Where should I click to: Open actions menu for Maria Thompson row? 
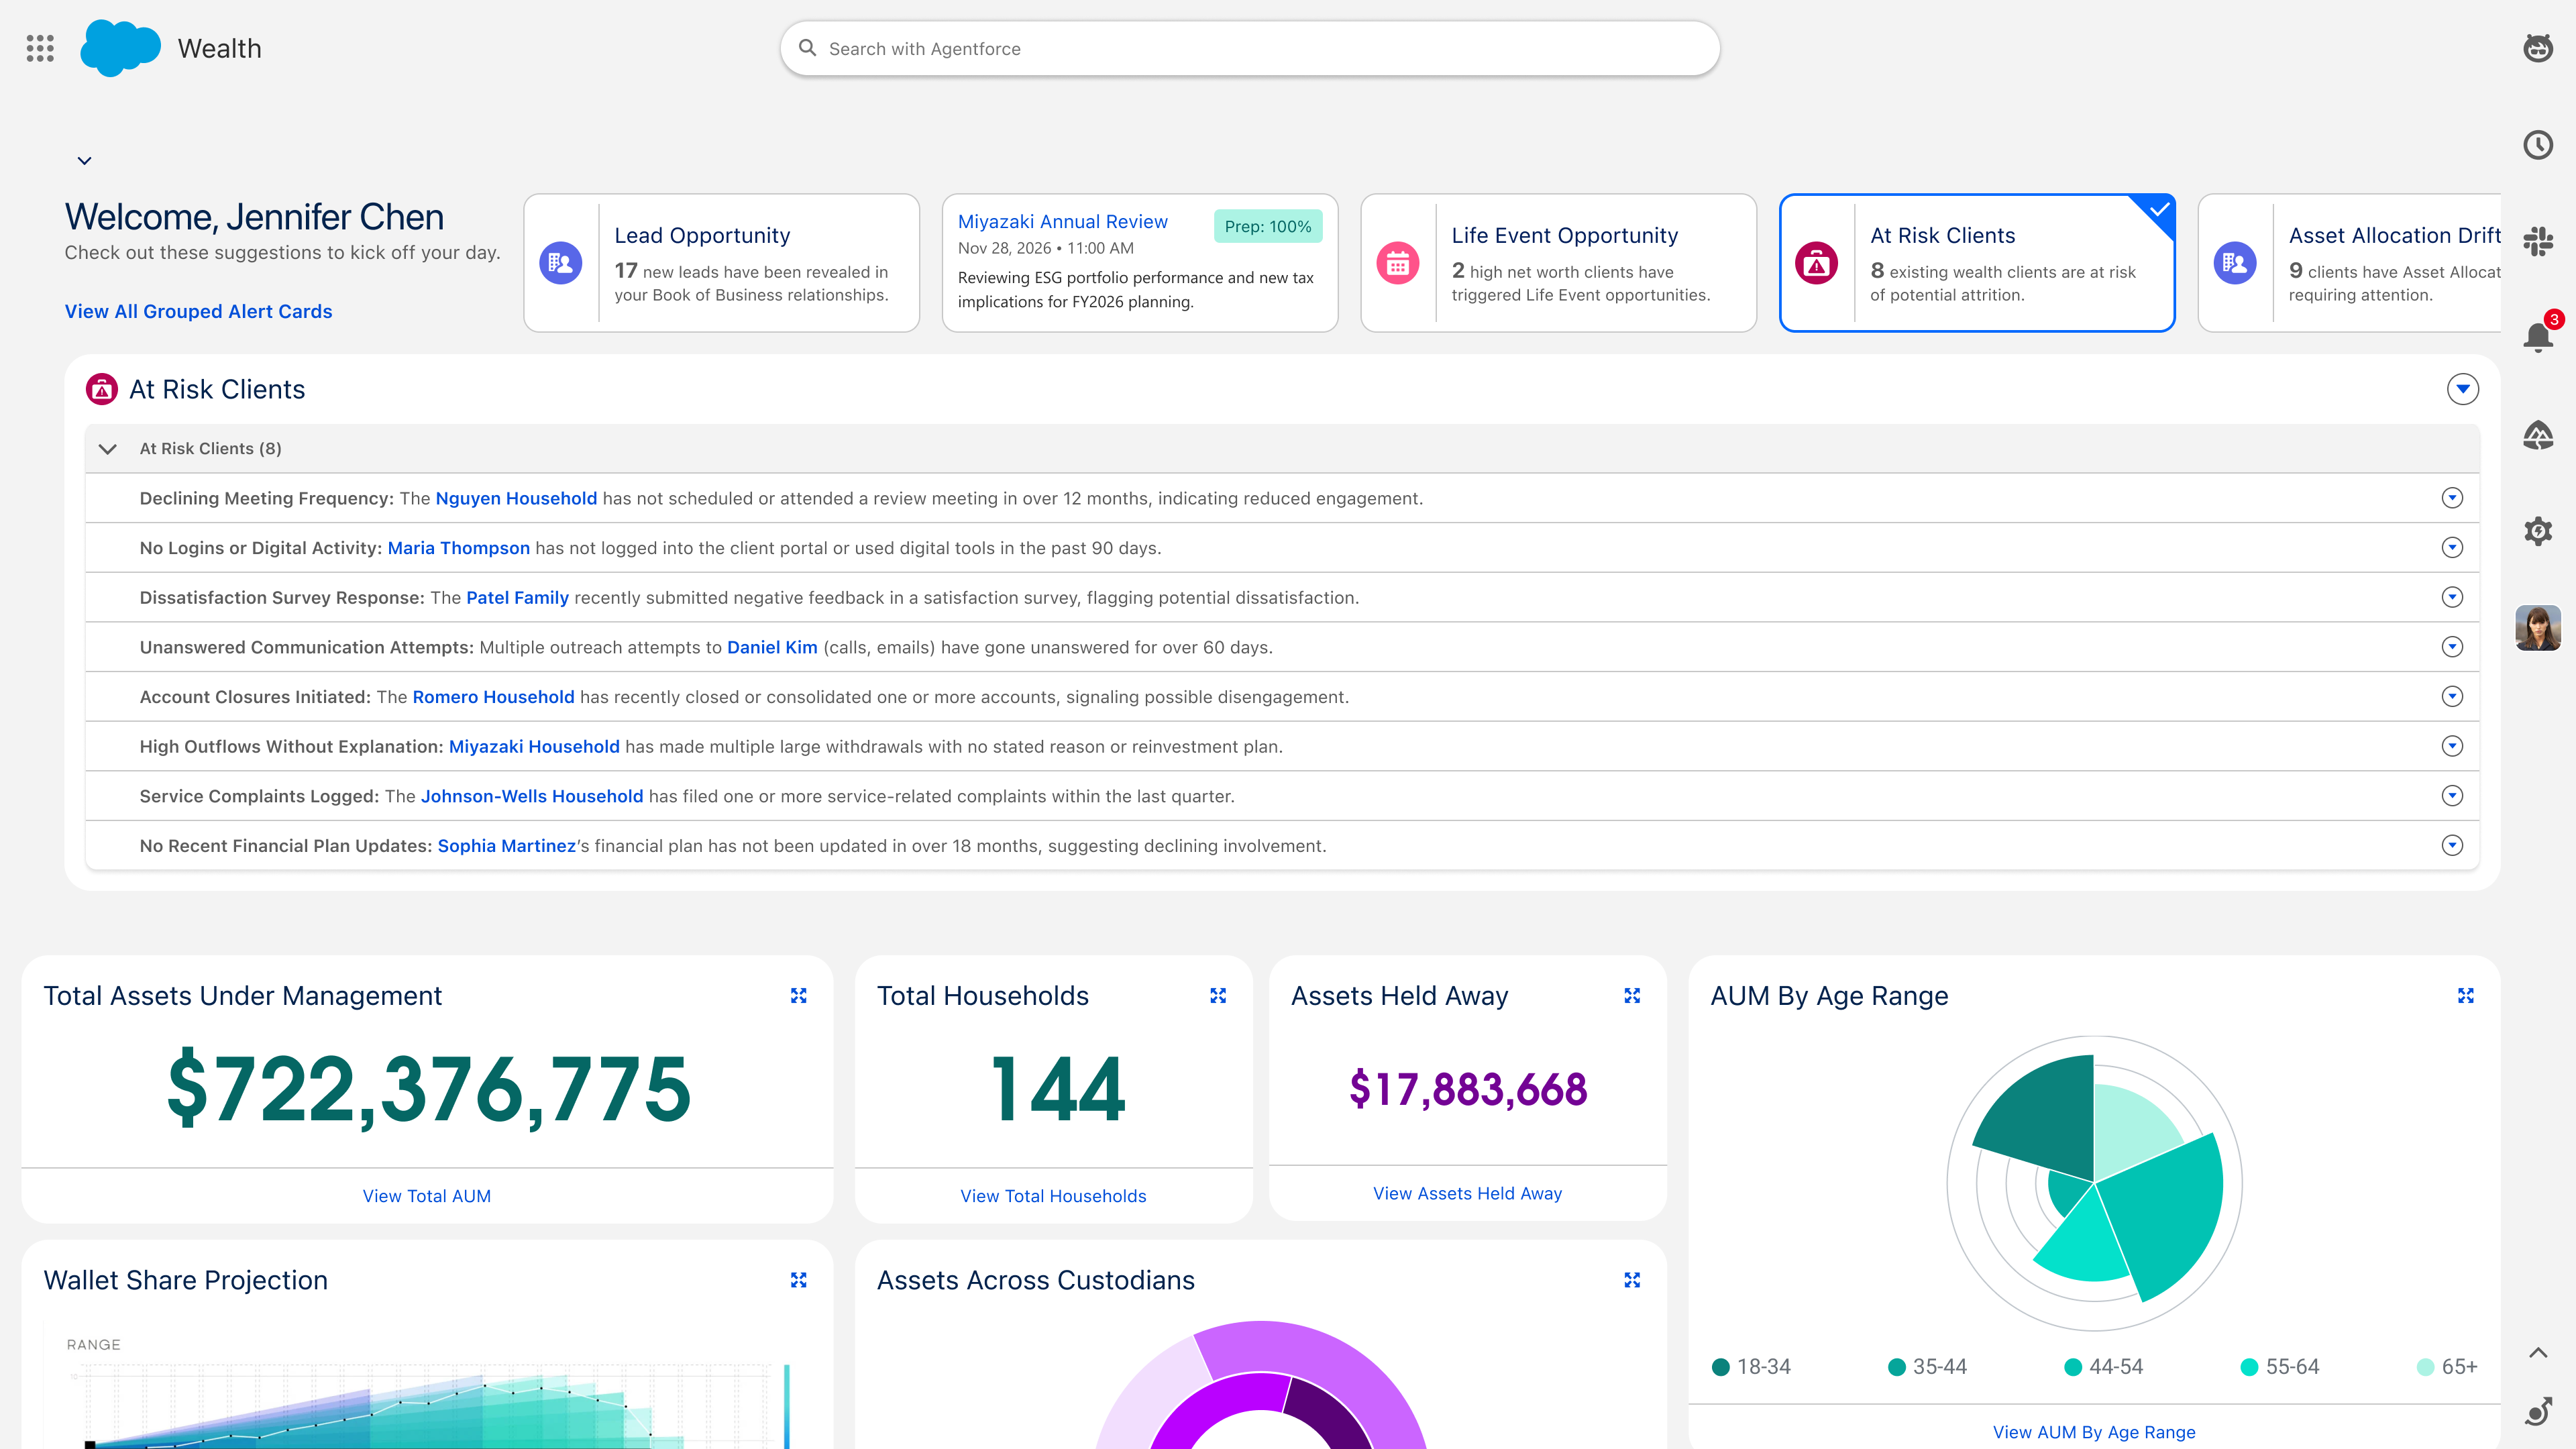(x=2452, y=547)
